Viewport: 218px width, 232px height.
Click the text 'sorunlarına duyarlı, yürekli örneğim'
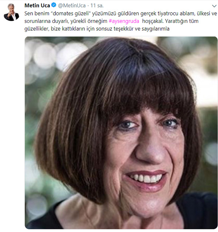coord(66,21)
